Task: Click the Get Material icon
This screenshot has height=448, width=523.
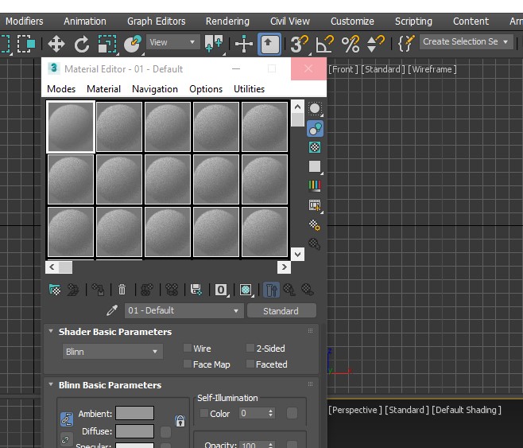Action: coord(55,290)
